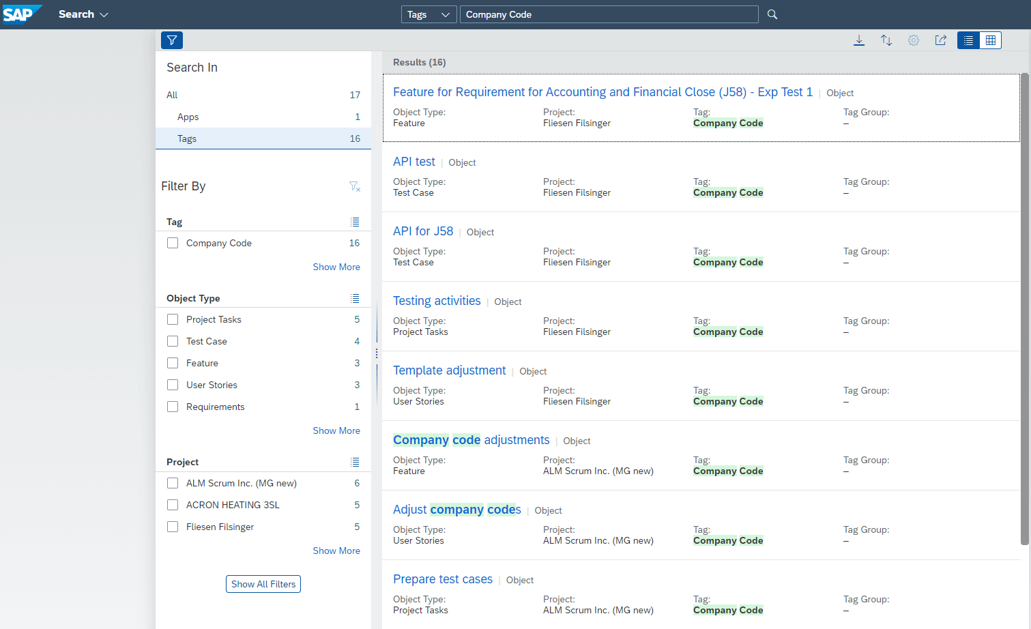Click the Show All Filters button
1031x629 pixels.
click(x=263, y=583)
